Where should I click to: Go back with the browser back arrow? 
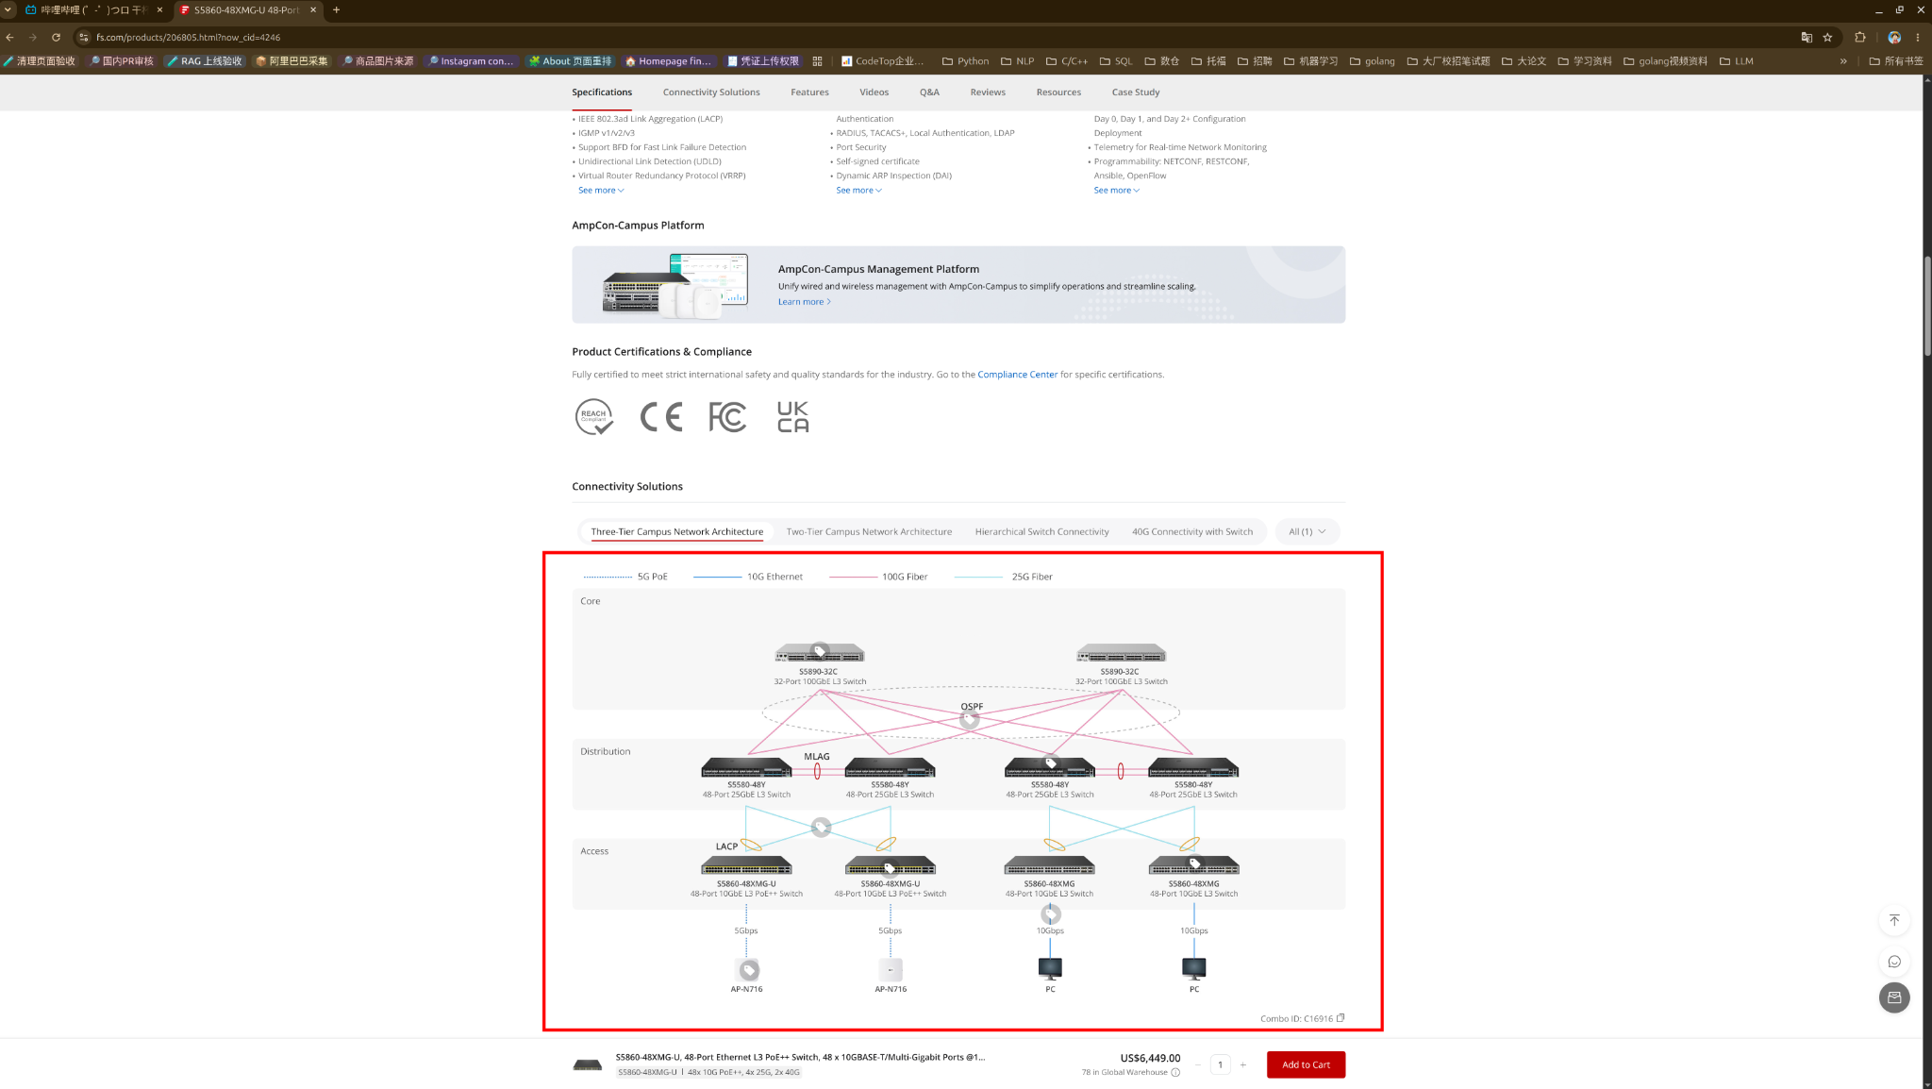(9, 38)
